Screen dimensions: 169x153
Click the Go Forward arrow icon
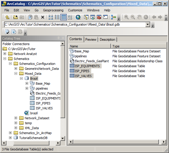pyautogui.click(x=160, y=17)
